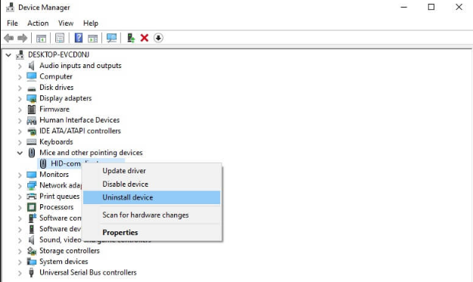This screenshot has height=282, width=473.
Task: Click the Monitors category icon
Action: coord(31,175)
